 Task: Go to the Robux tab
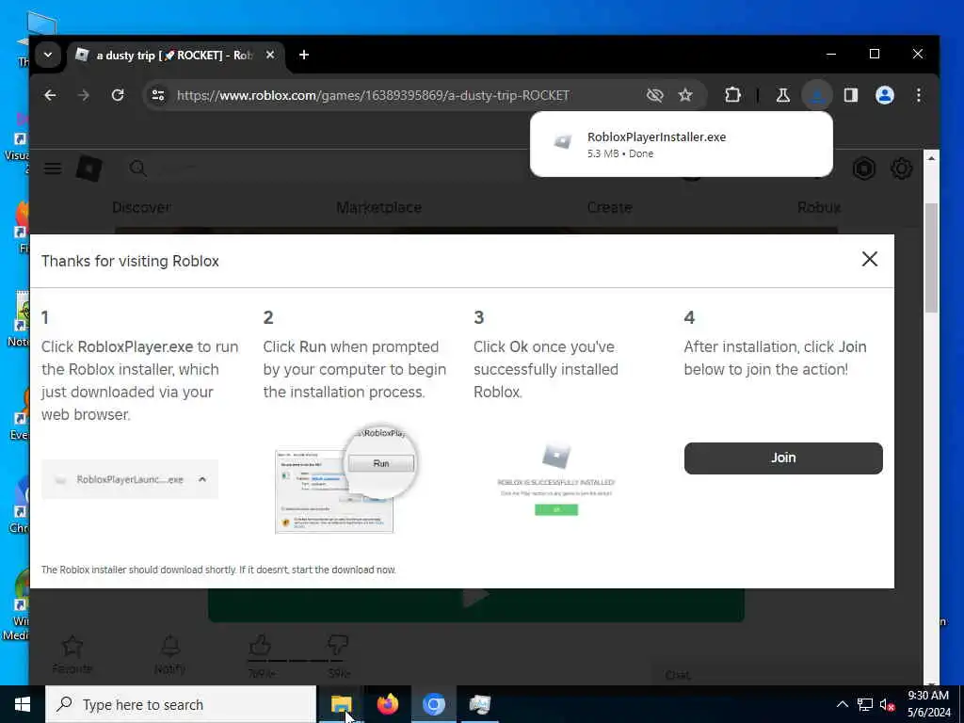pos(819,208)
